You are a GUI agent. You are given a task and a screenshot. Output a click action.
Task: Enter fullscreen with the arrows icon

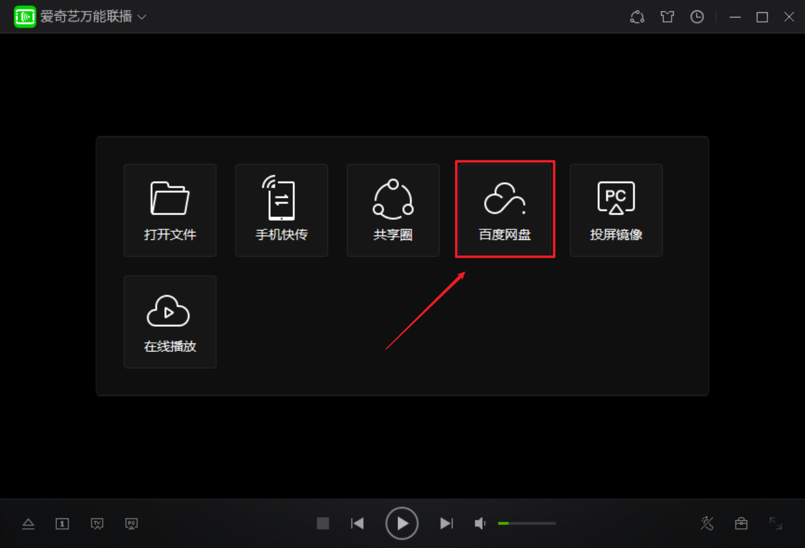776,524
